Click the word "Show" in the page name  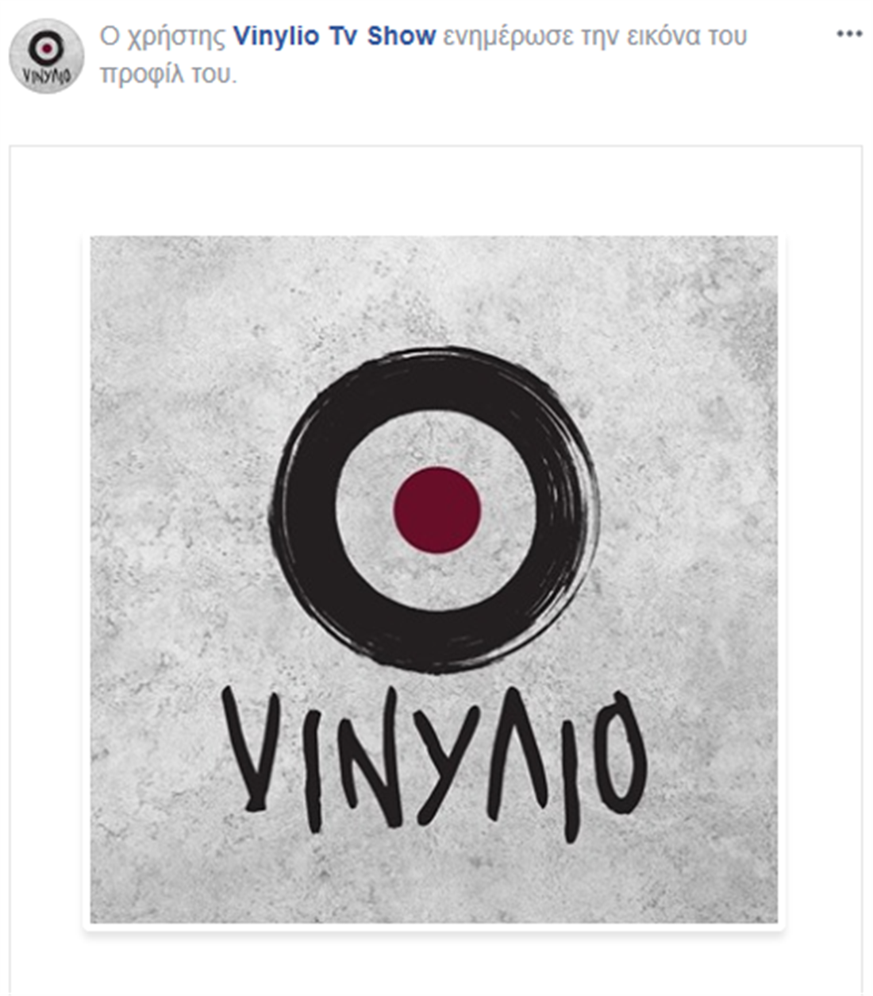pos(401,36)
